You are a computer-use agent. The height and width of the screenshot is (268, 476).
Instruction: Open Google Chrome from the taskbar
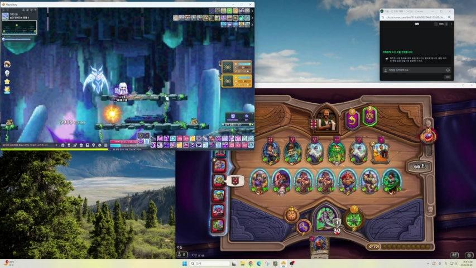pos(251,264)
